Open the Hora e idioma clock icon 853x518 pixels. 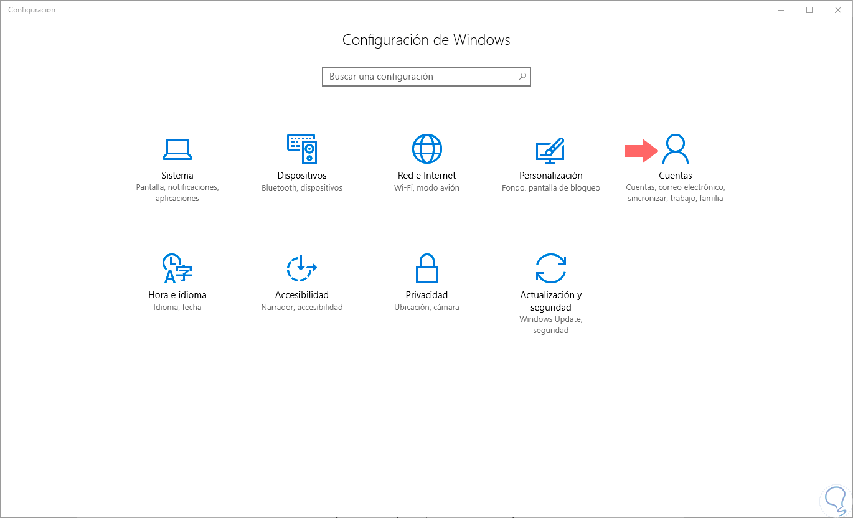[177, 268]
